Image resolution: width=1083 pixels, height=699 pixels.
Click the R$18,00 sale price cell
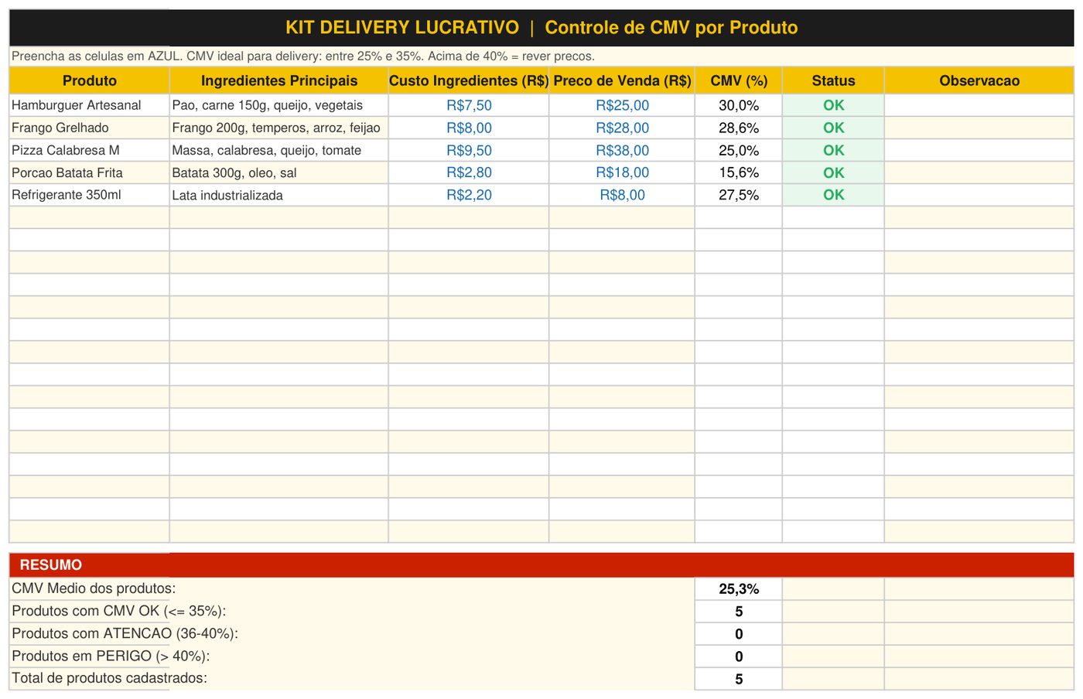622,172
